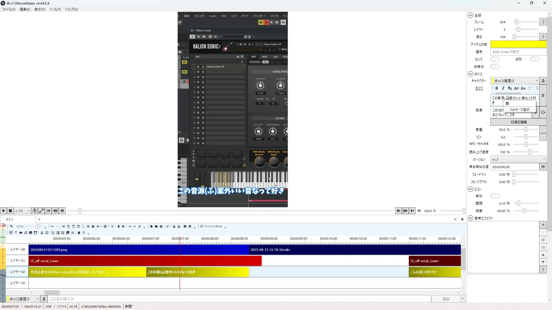The width and height of the screenshot is (552, 310).
Task: Click the camera screenshot icon in timeline toolbar
Action: (185, 226)
